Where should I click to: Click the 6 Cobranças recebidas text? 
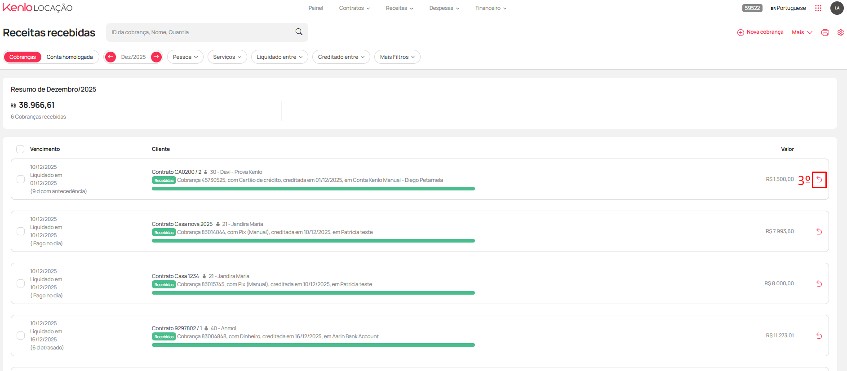point(38,117)
